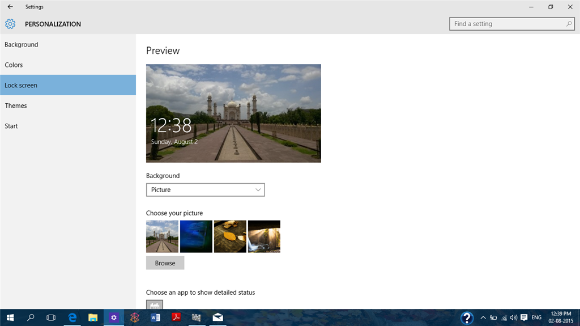Choose the yellow leaves picture thumbnail

point(230,236)
